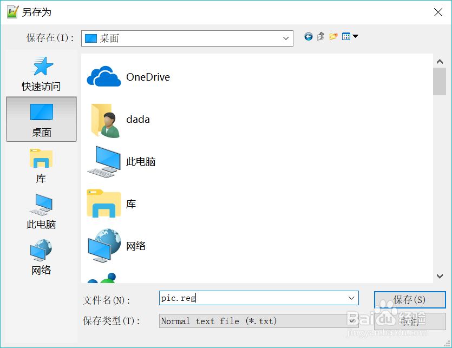This screenshot has height=348, width=452.
Task: Open the dada folder
Action: pos(122,119)
